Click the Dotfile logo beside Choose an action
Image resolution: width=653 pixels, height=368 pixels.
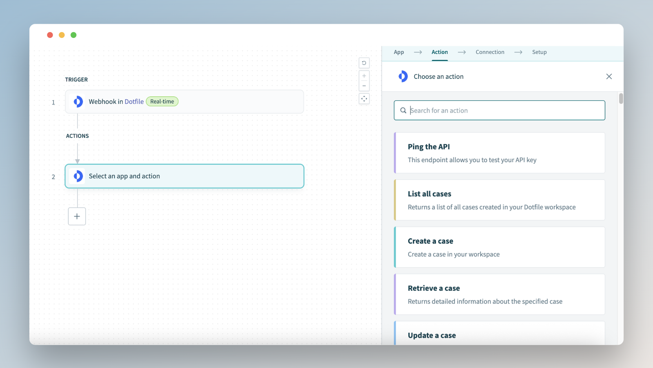coord(403,76)
